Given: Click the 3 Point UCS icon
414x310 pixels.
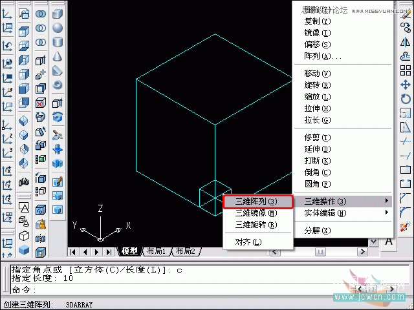Looking at the screenshot, I should click(x=7, y=153).
